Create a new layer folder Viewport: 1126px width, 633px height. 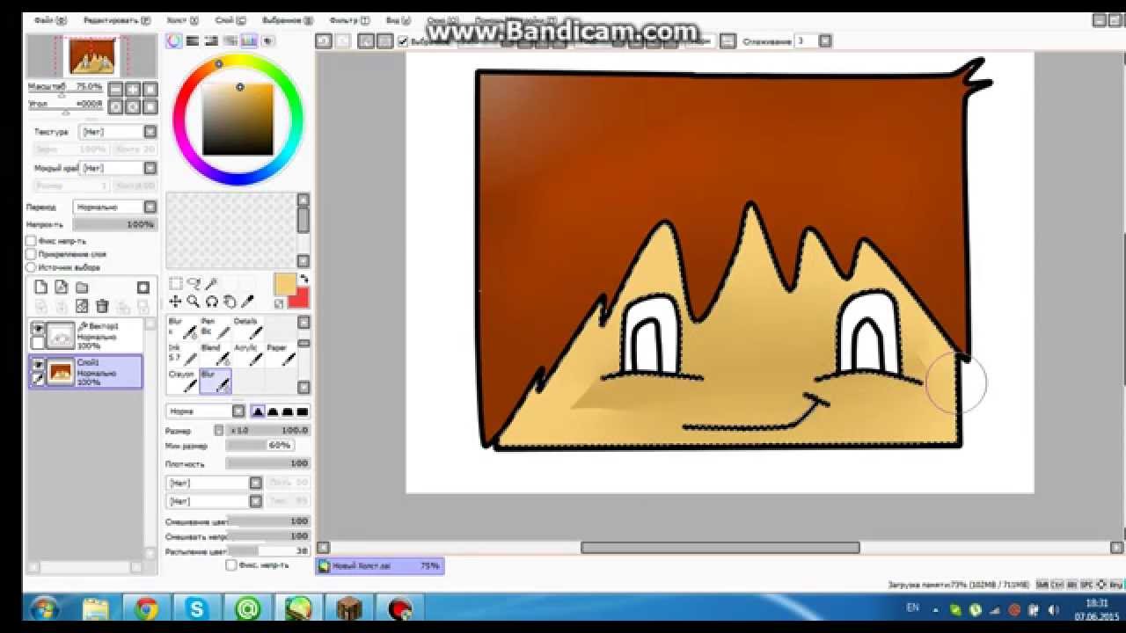(81, 287)
